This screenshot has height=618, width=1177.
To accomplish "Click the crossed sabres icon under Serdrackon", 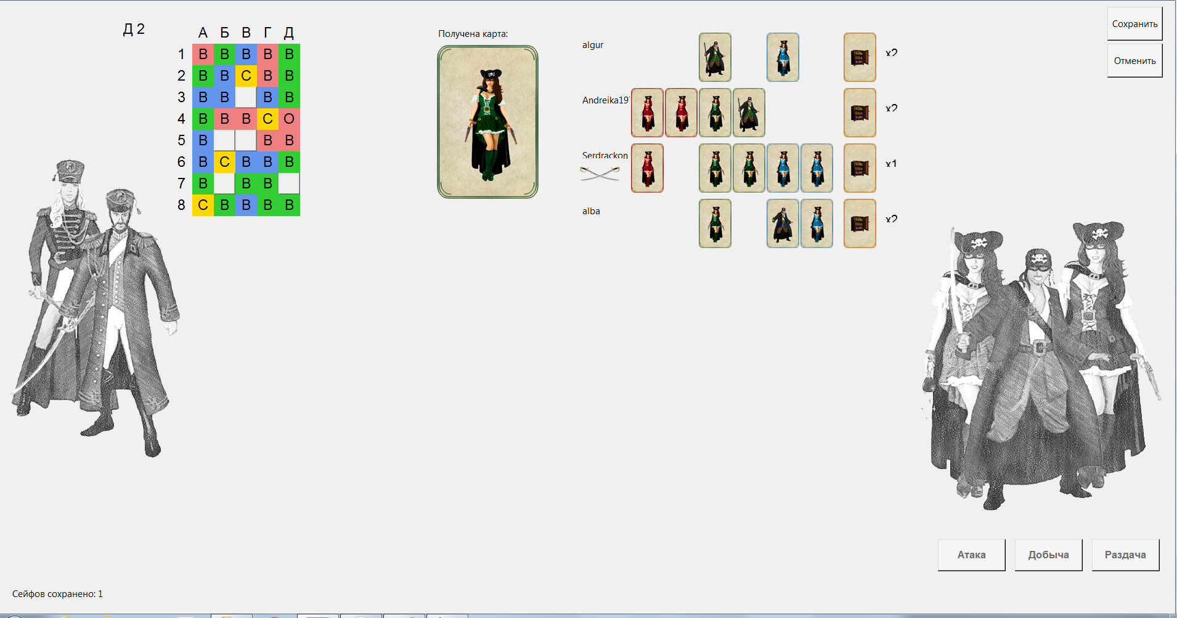I will (600, 174).
